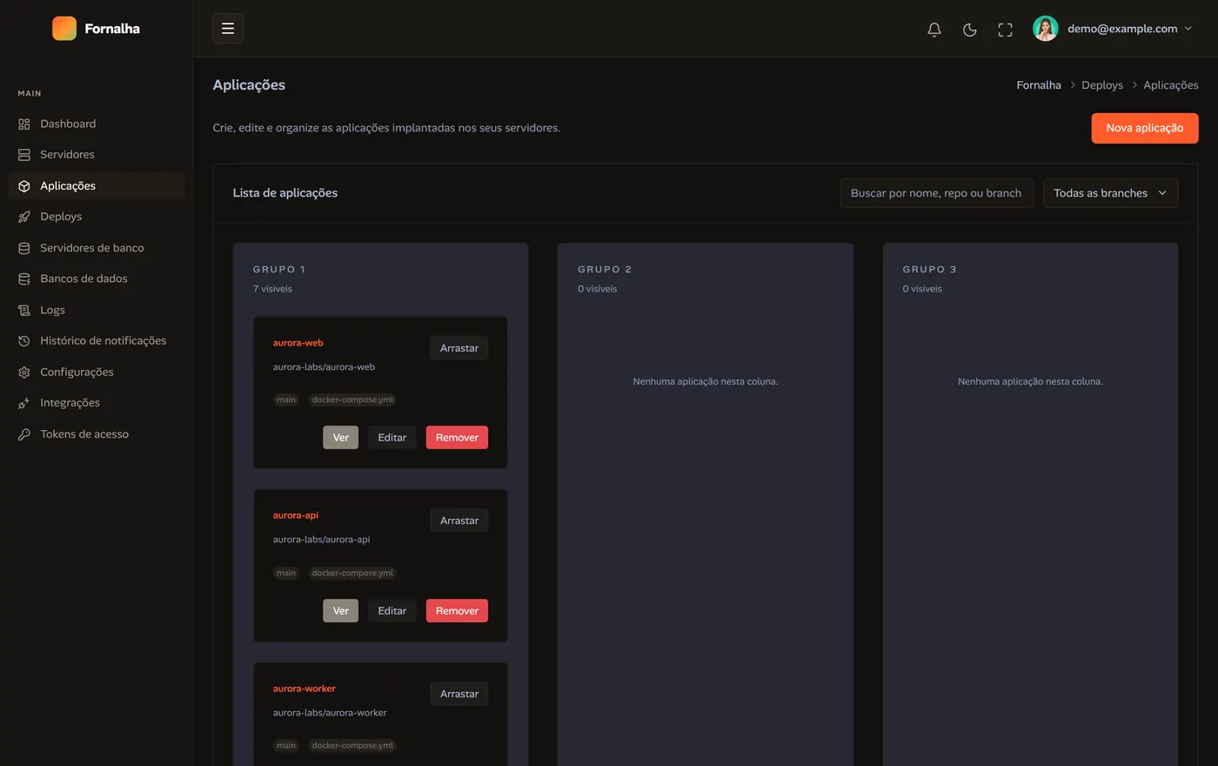Focus the search by nome, repo ou branch field
Viewport: 1218px width, 766px height.
(x=937, y=193)
